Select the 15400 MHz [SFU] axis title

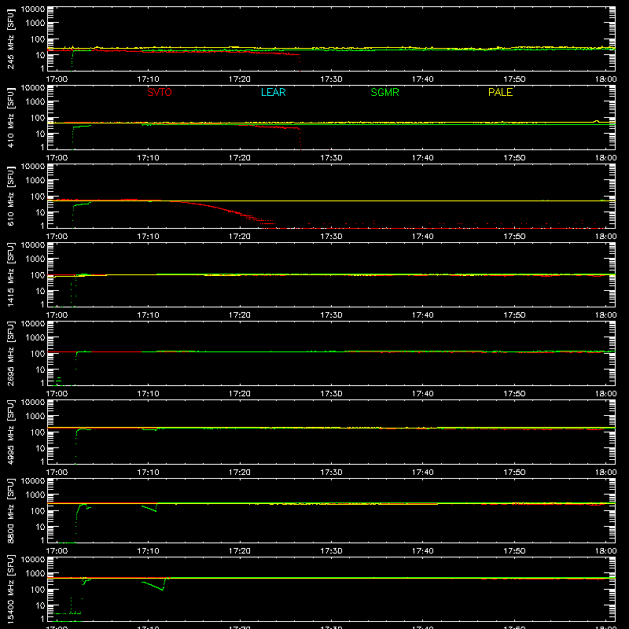tap(11, 589)
